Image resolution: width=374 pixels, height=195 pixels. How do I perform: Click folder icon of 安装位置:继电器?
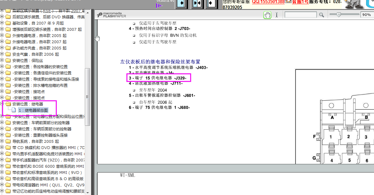coord(8,104)
